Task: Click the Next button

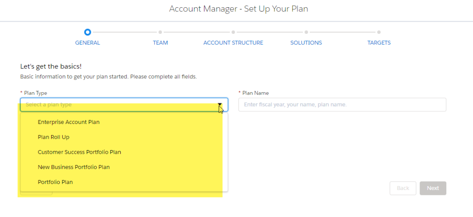Action: tap(433, 188)
